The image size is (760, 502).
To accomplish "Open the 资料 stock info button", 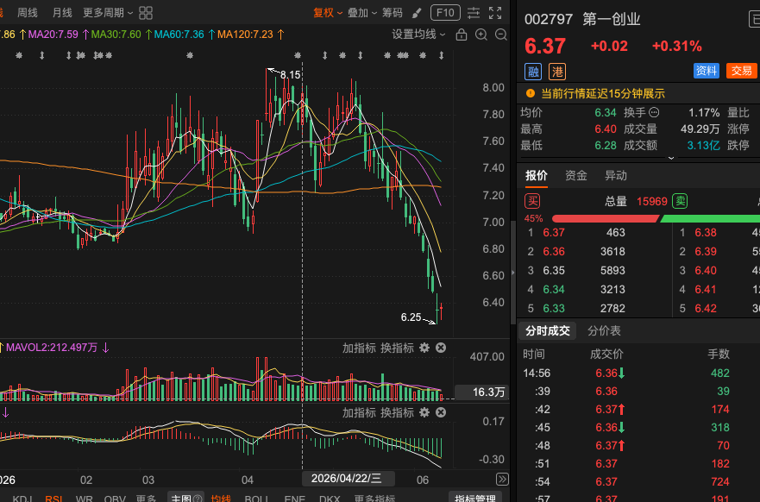I will tap(707, 71).
